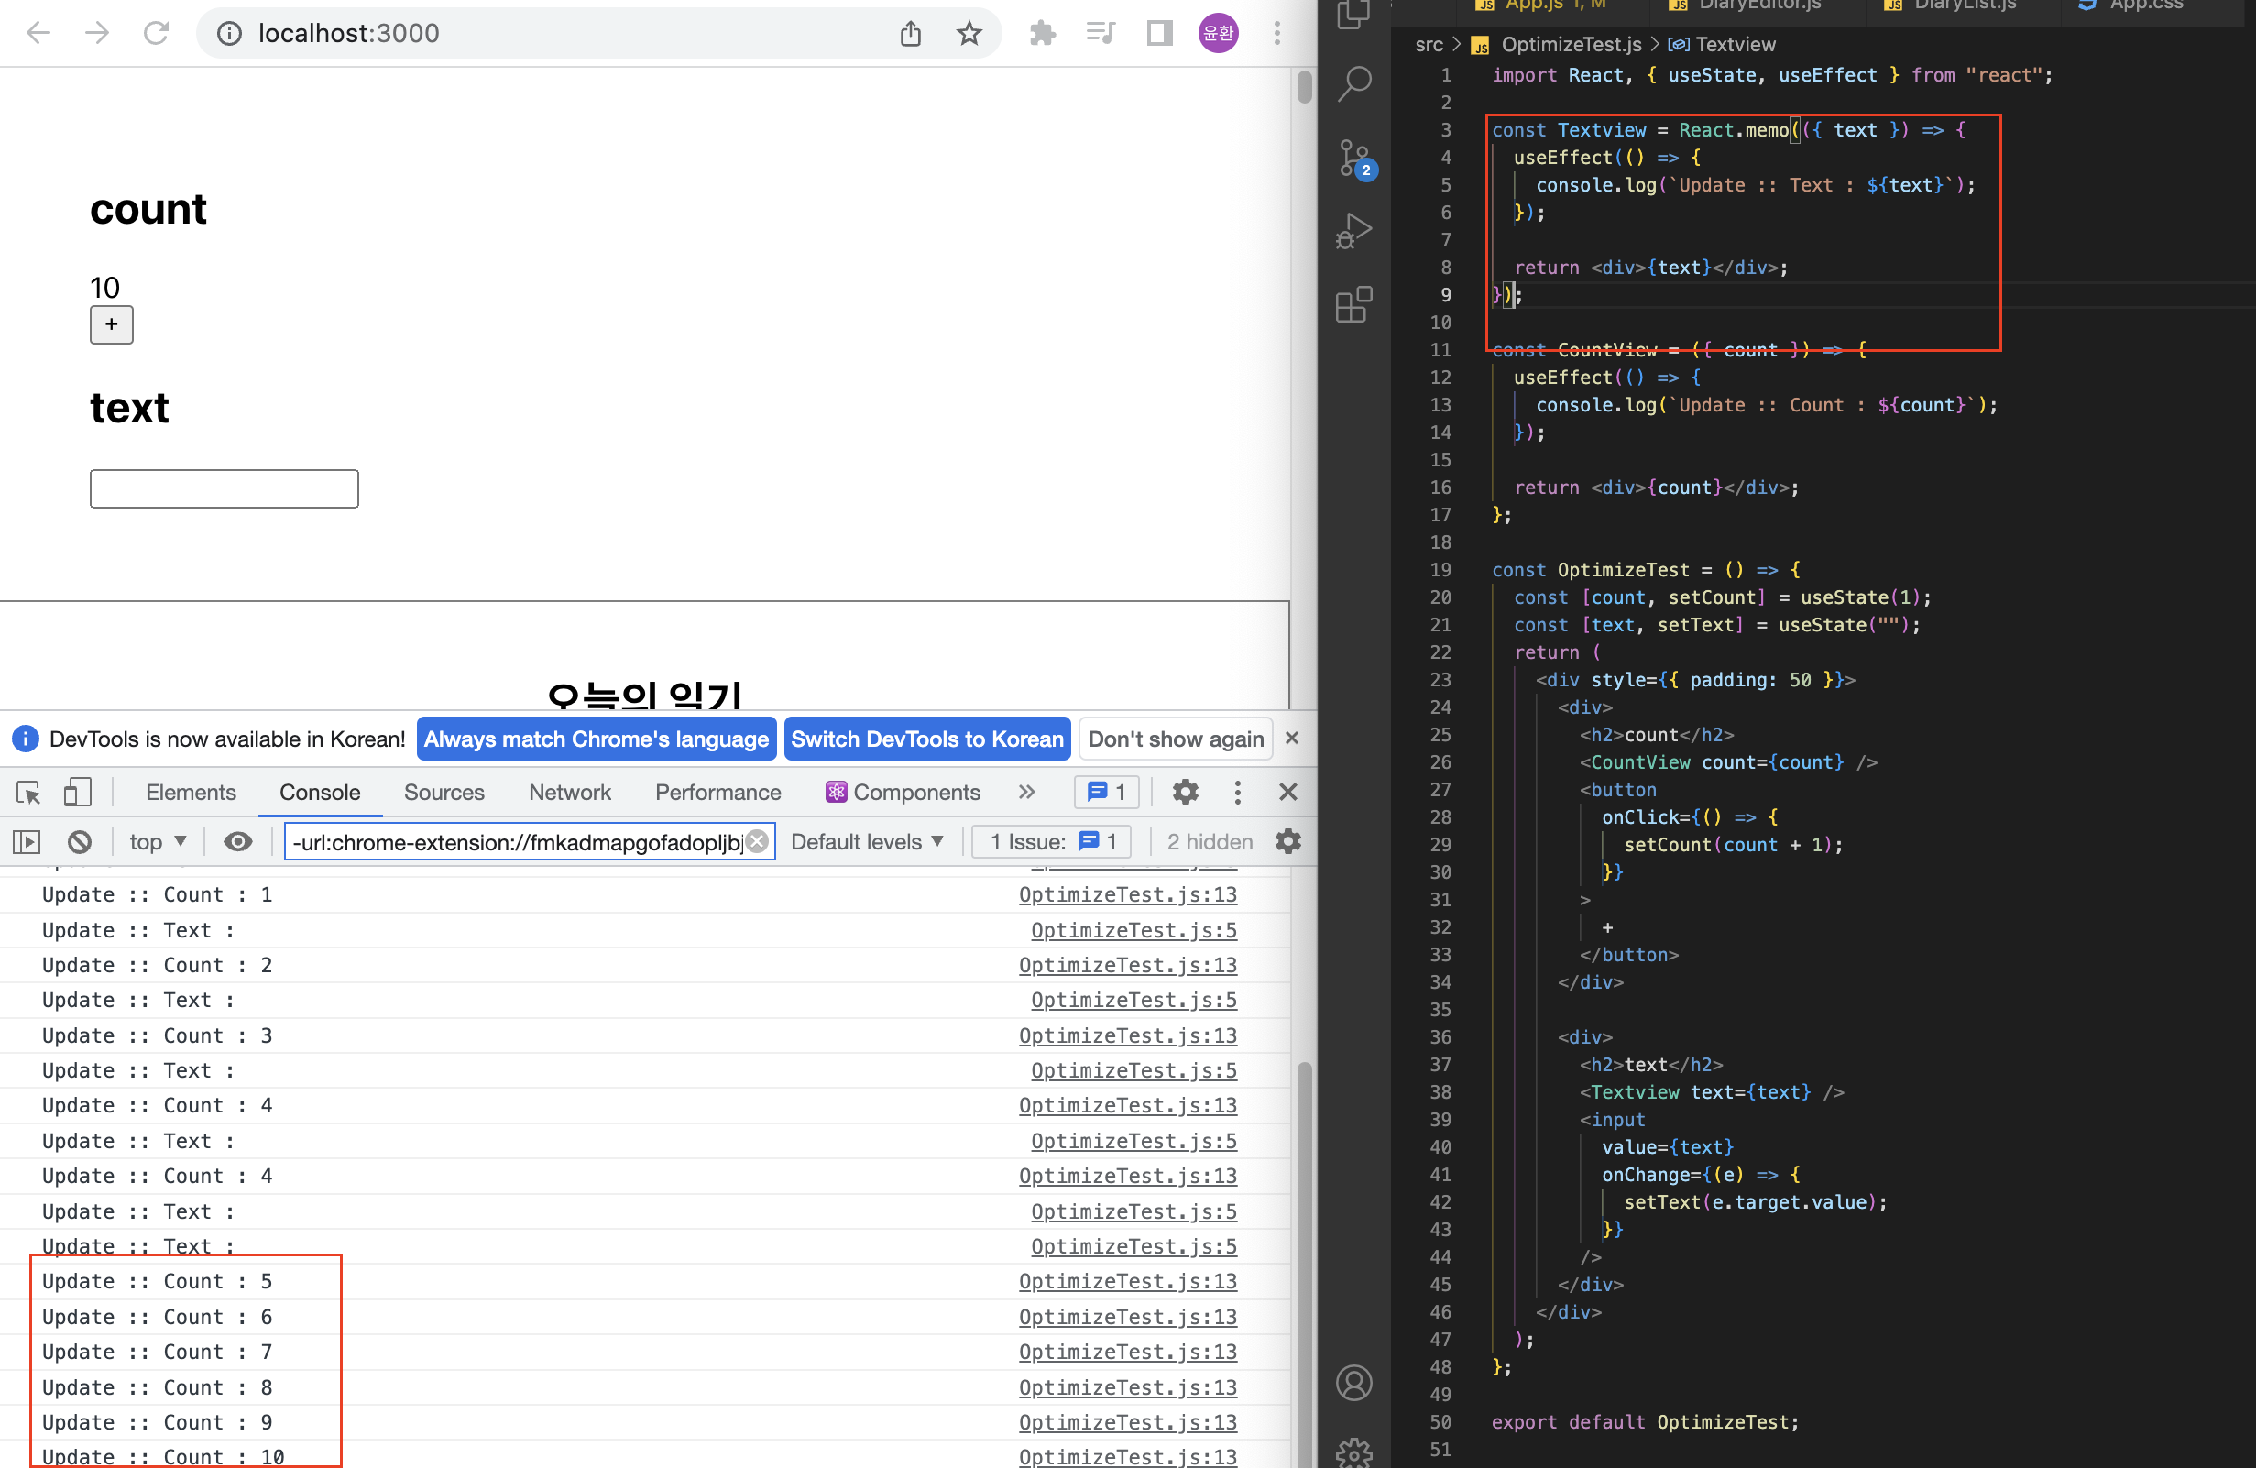The width and height of the screenshot is (2256, 1468).
Task: Expand more DevTools tabs chevron
Action: point(1026,793)
